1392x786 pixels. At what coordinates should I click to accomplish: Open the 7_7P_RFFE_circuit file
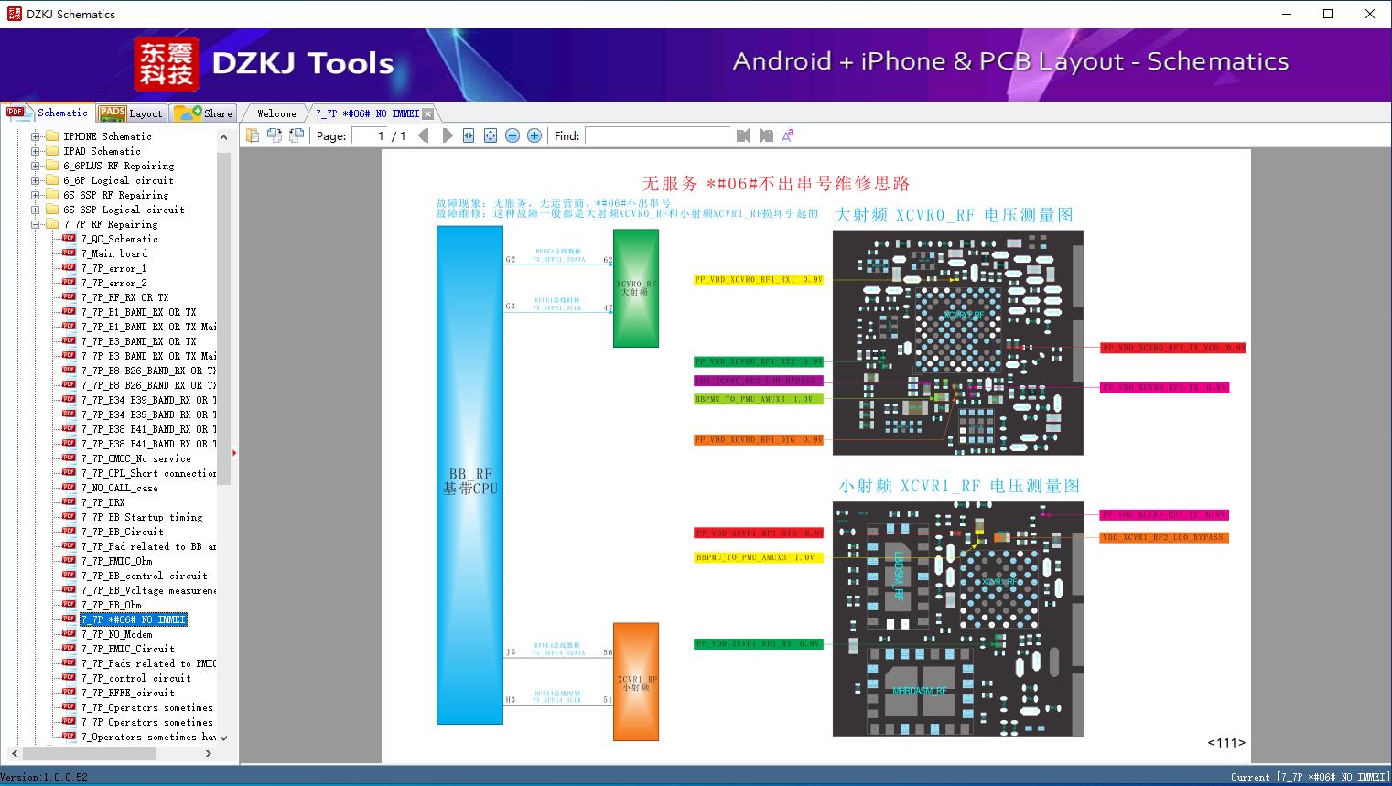127,693
